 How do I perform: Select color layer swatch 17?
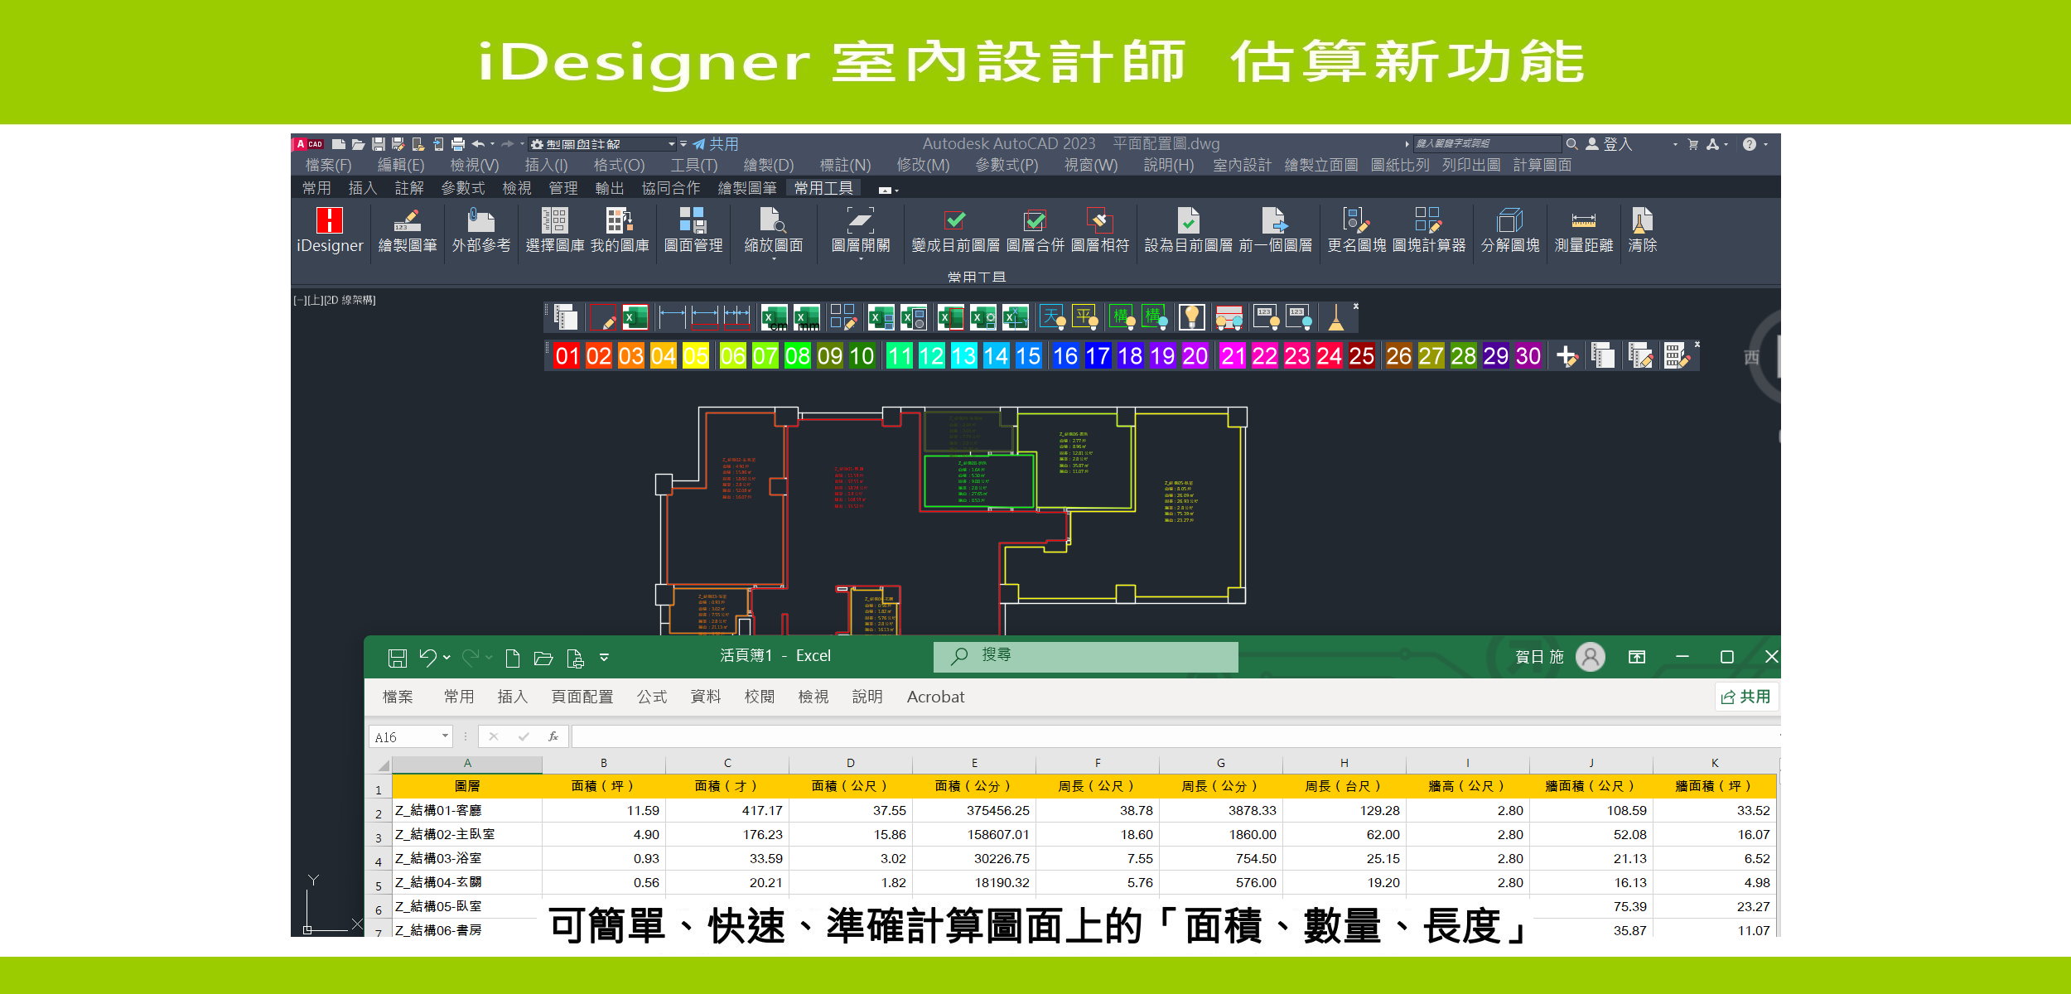click(1097, 356)
